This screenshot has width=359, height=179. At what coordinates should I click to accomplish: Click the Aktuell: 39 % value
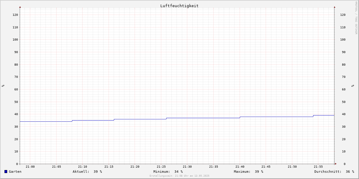point(87,172)
